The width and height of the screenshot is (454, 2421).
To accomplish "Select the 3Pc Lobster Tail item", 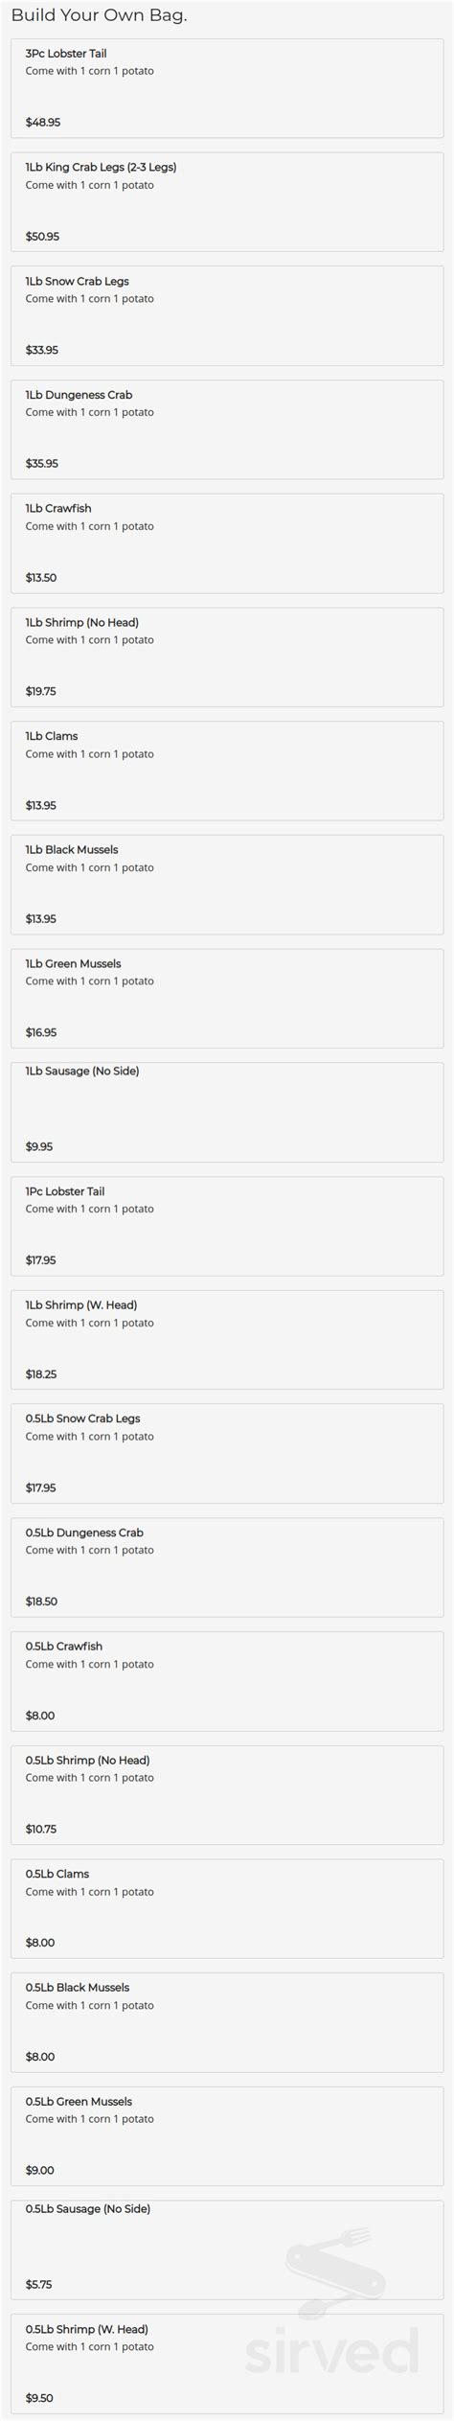I will click(227, 88).
